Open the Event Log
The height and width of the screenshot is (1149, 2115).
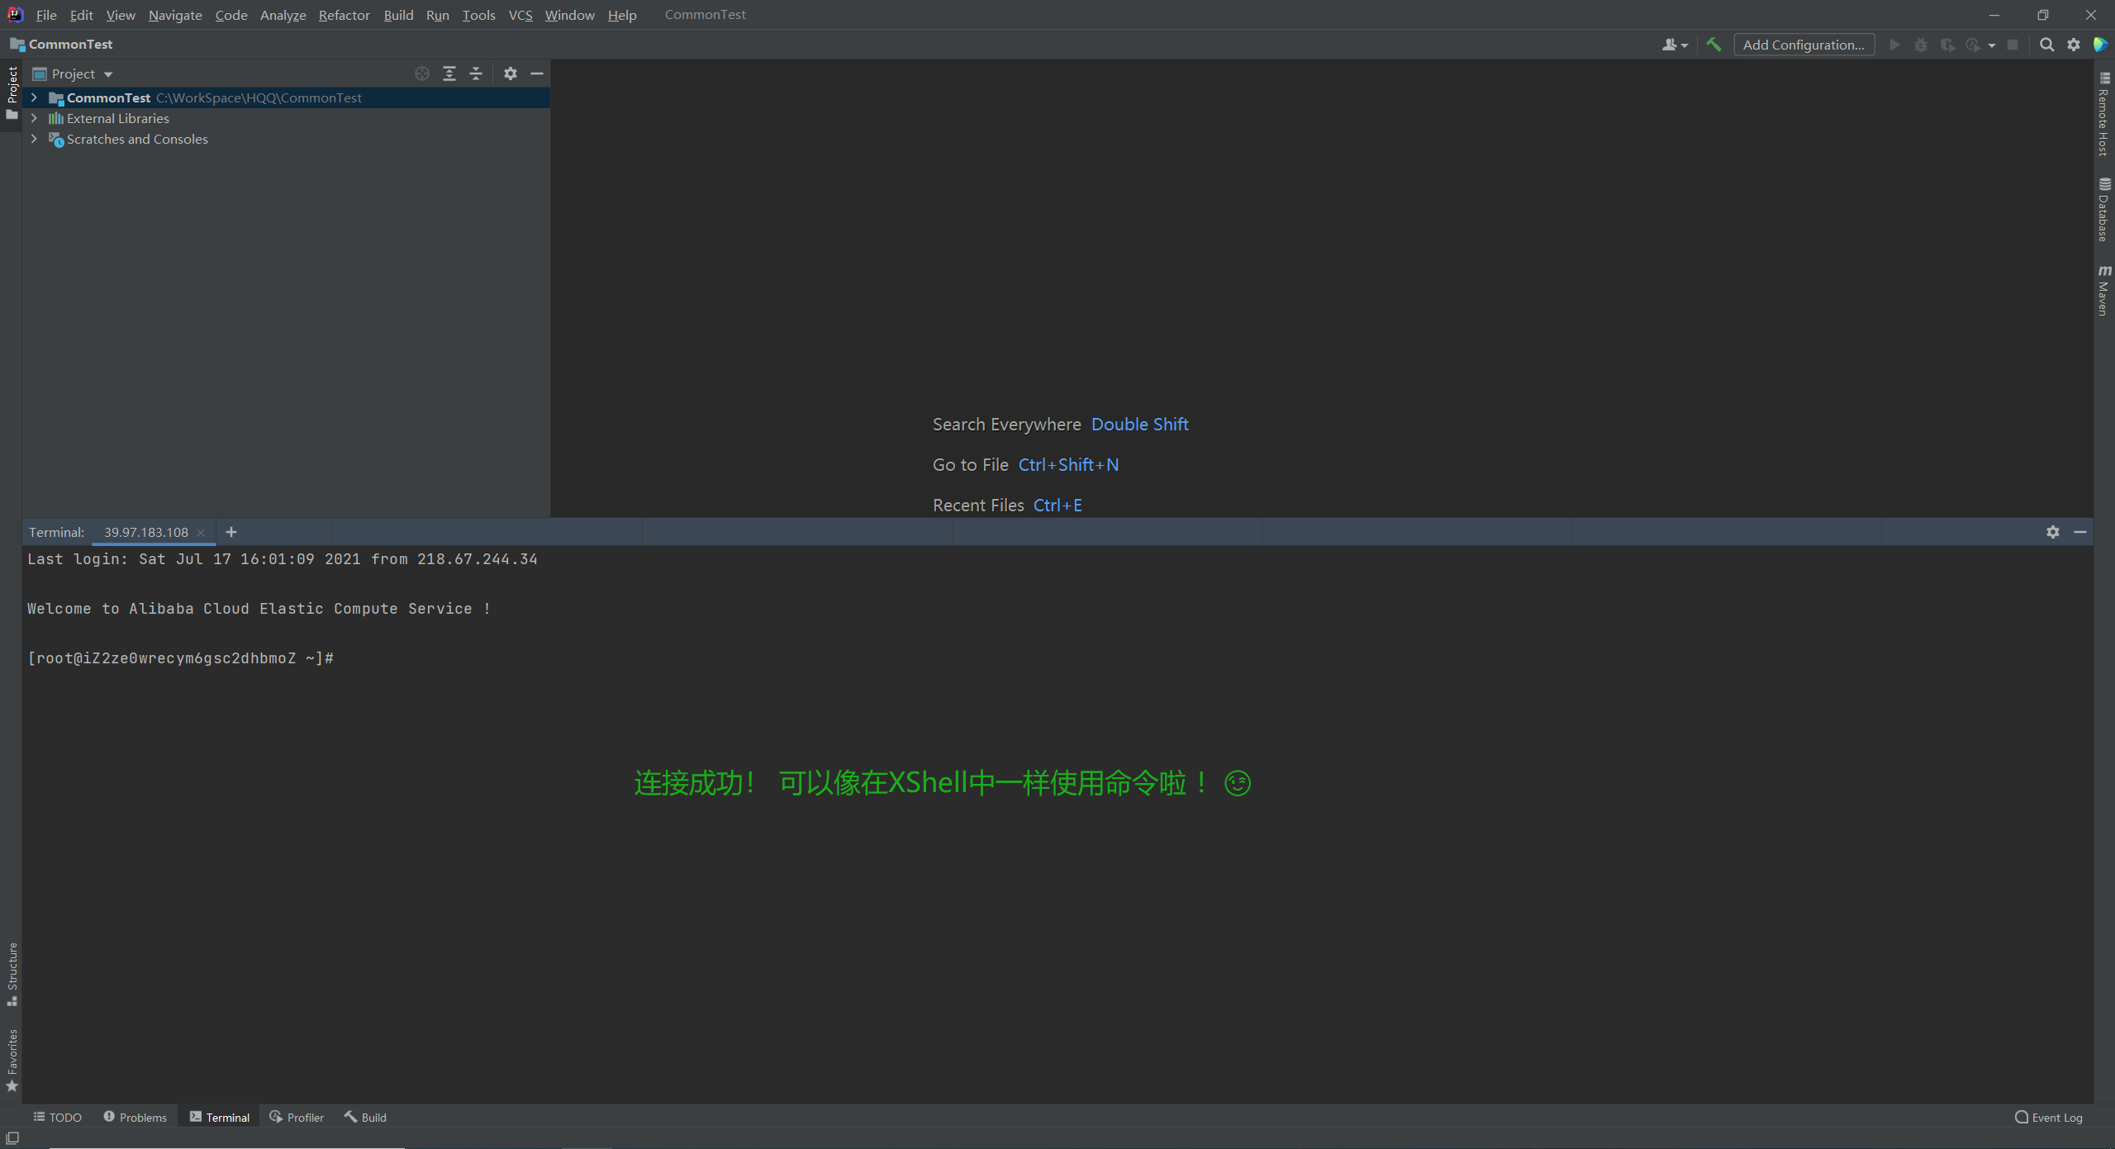2049,1117
